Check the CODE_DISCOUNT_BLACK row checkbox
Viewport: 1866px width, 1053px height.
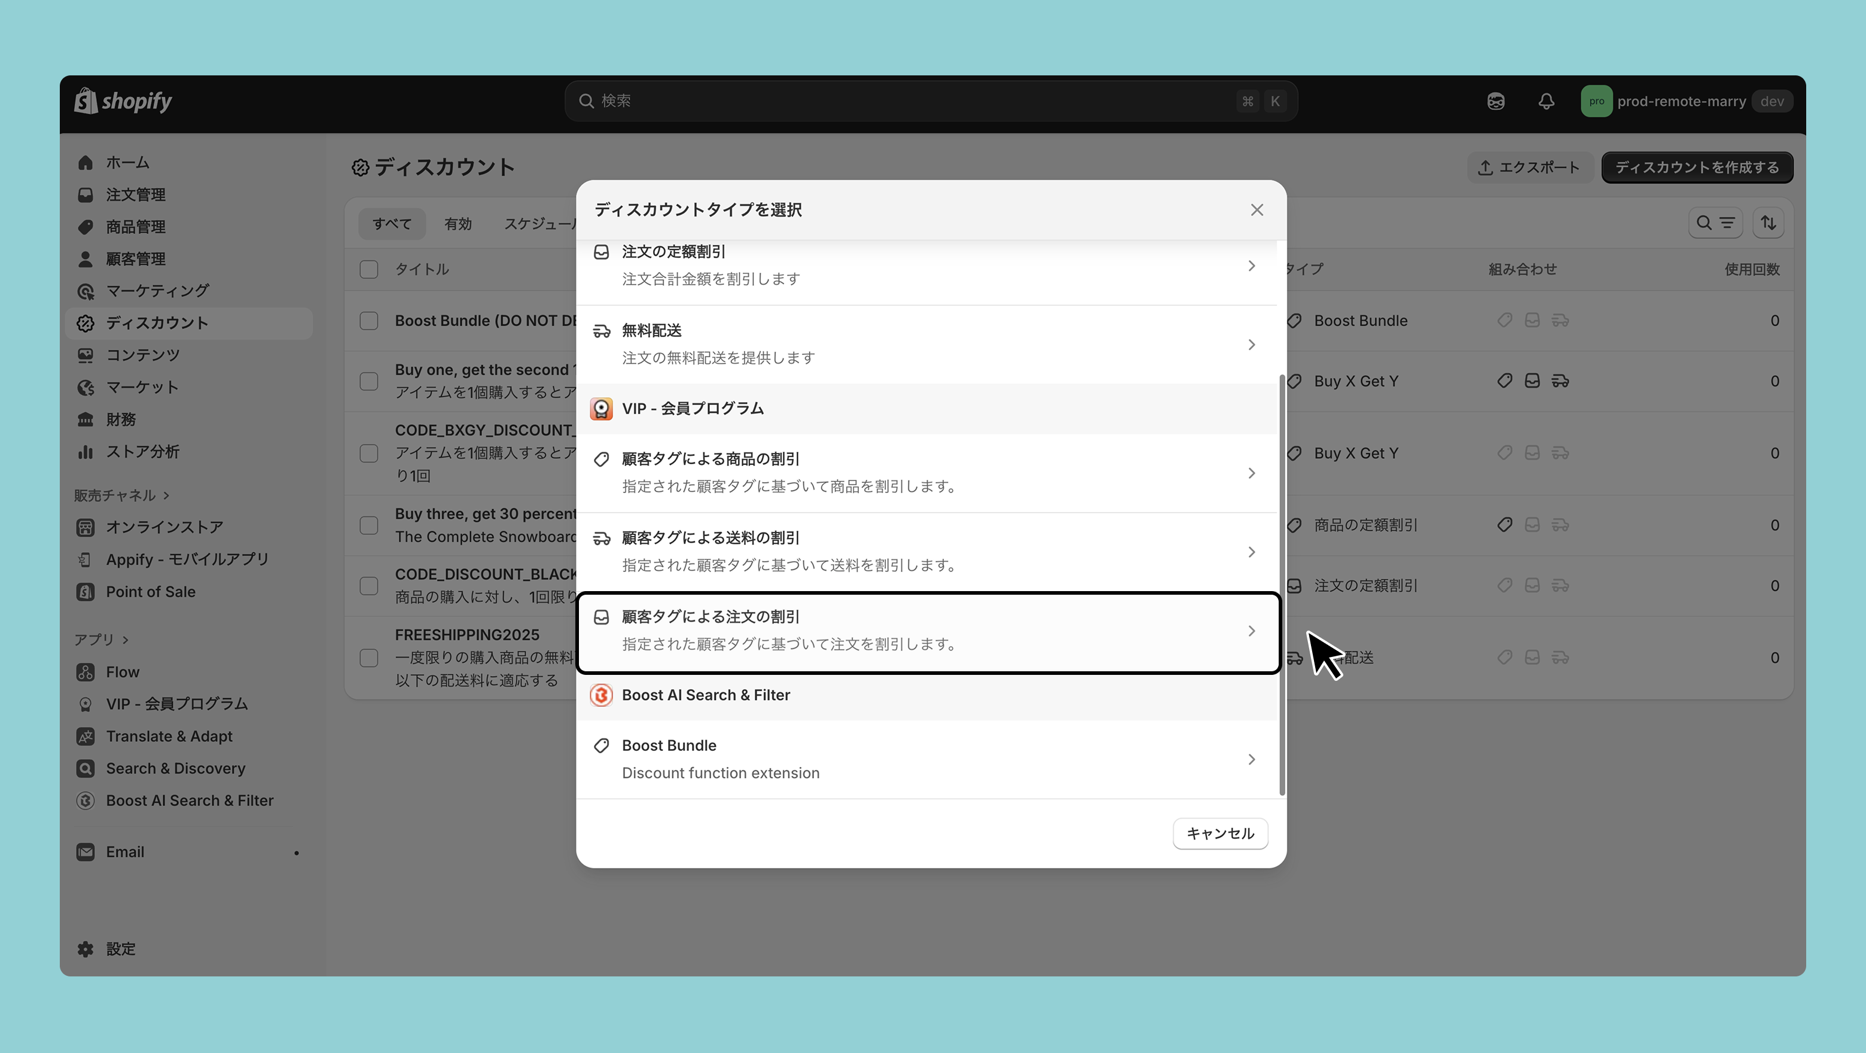368,586
